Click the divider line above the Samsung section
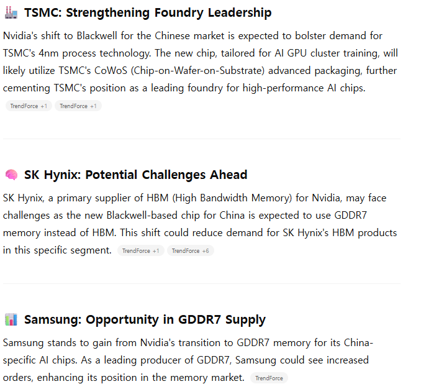The image size is (421, 384). pyautogui.click(x=202, y=283)
